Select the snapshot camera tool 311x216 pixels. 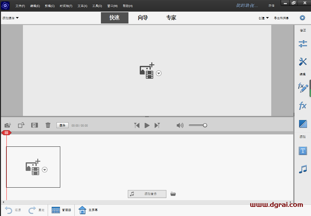(8, 125)
